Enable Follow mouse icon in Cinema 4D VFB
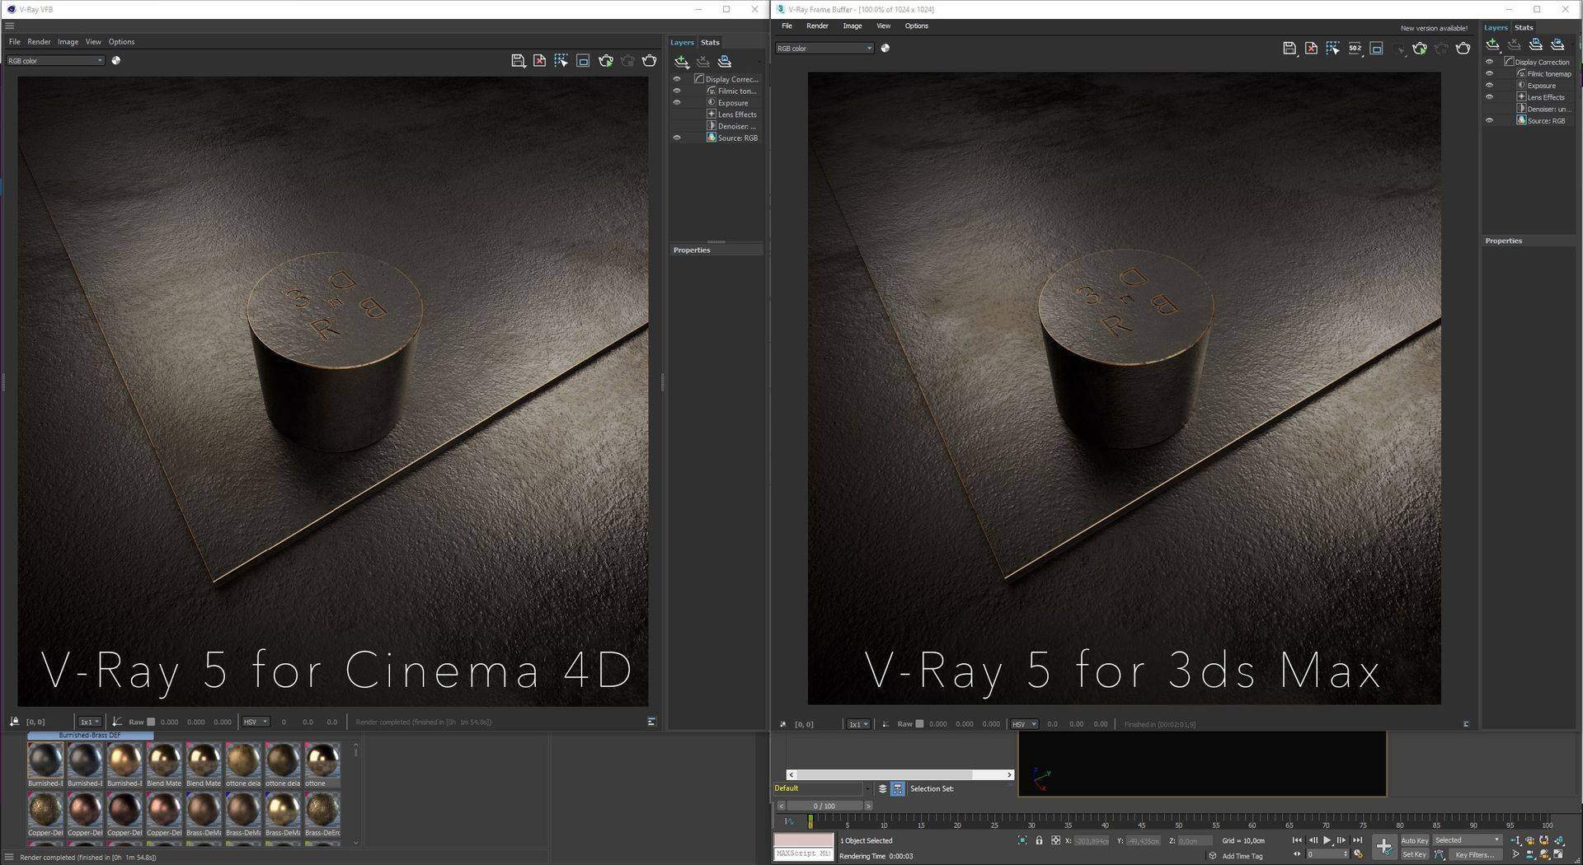 click(x=561, y=61)
